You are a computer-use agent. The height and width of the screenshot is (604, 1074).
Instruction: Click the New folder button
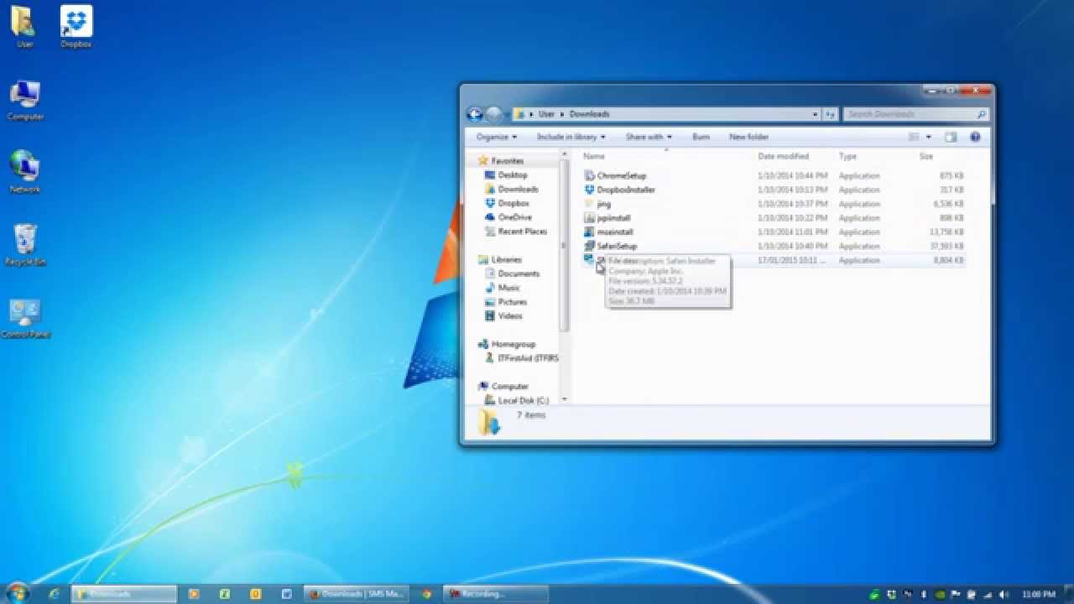tap(748, 137)
